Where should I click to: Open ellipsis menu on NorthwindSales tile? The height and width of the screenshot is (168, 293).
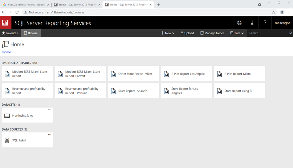tap(50, 110)
